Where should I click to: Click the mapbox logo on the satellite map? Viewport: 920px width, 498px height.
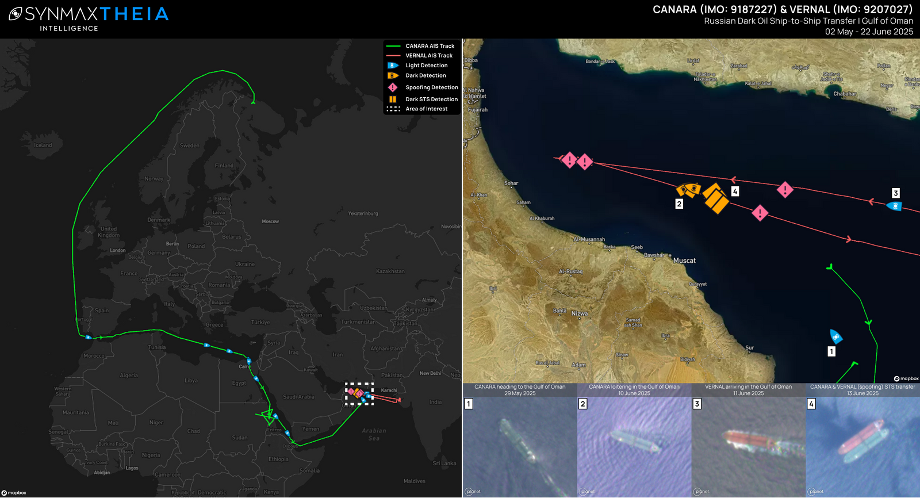pos(906,378)
